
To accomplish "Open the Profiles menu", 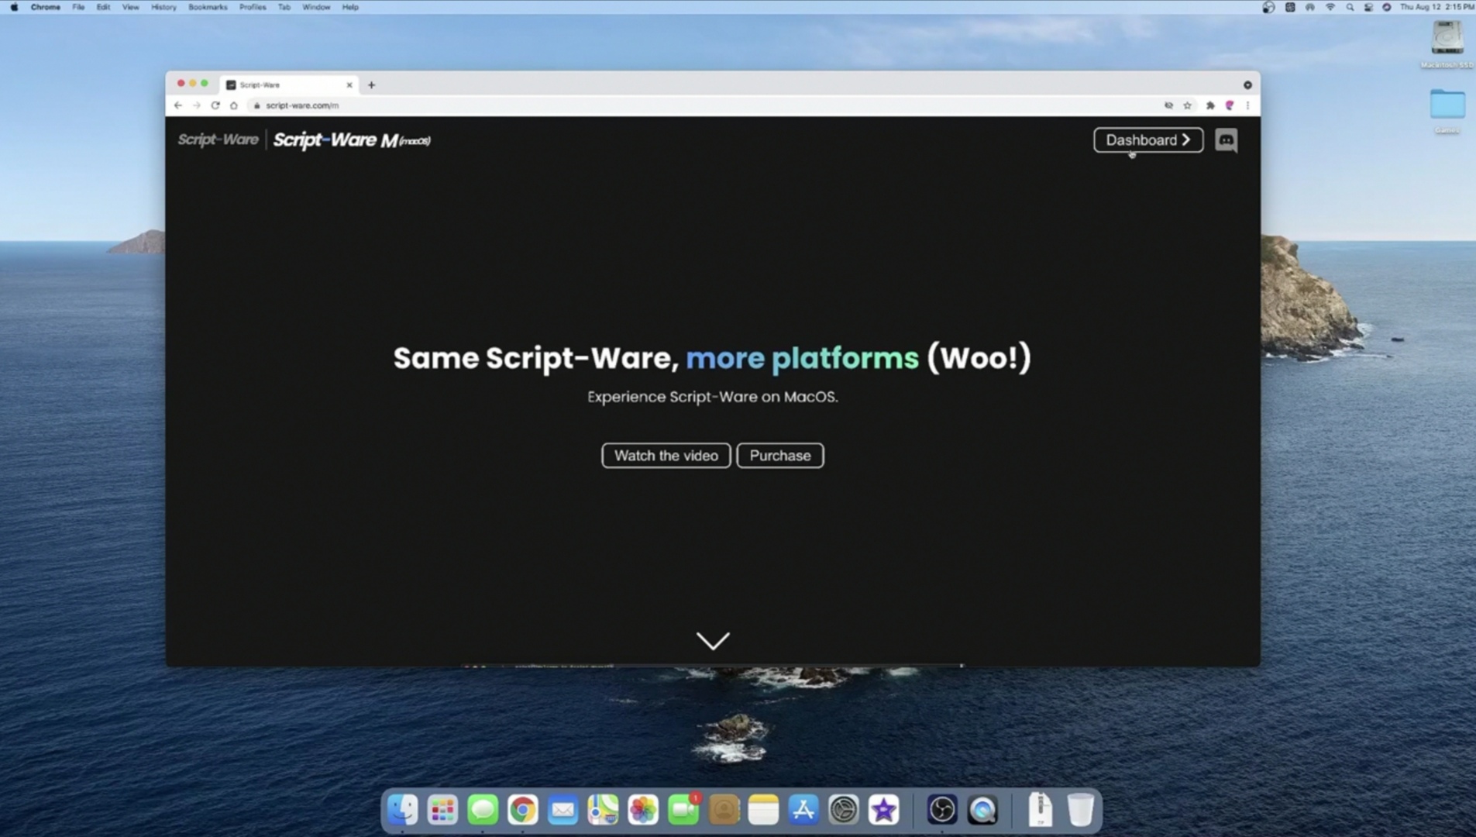I will [x=253, y=7].
